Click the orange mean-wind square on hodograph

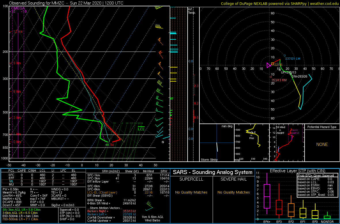(273, 64)
